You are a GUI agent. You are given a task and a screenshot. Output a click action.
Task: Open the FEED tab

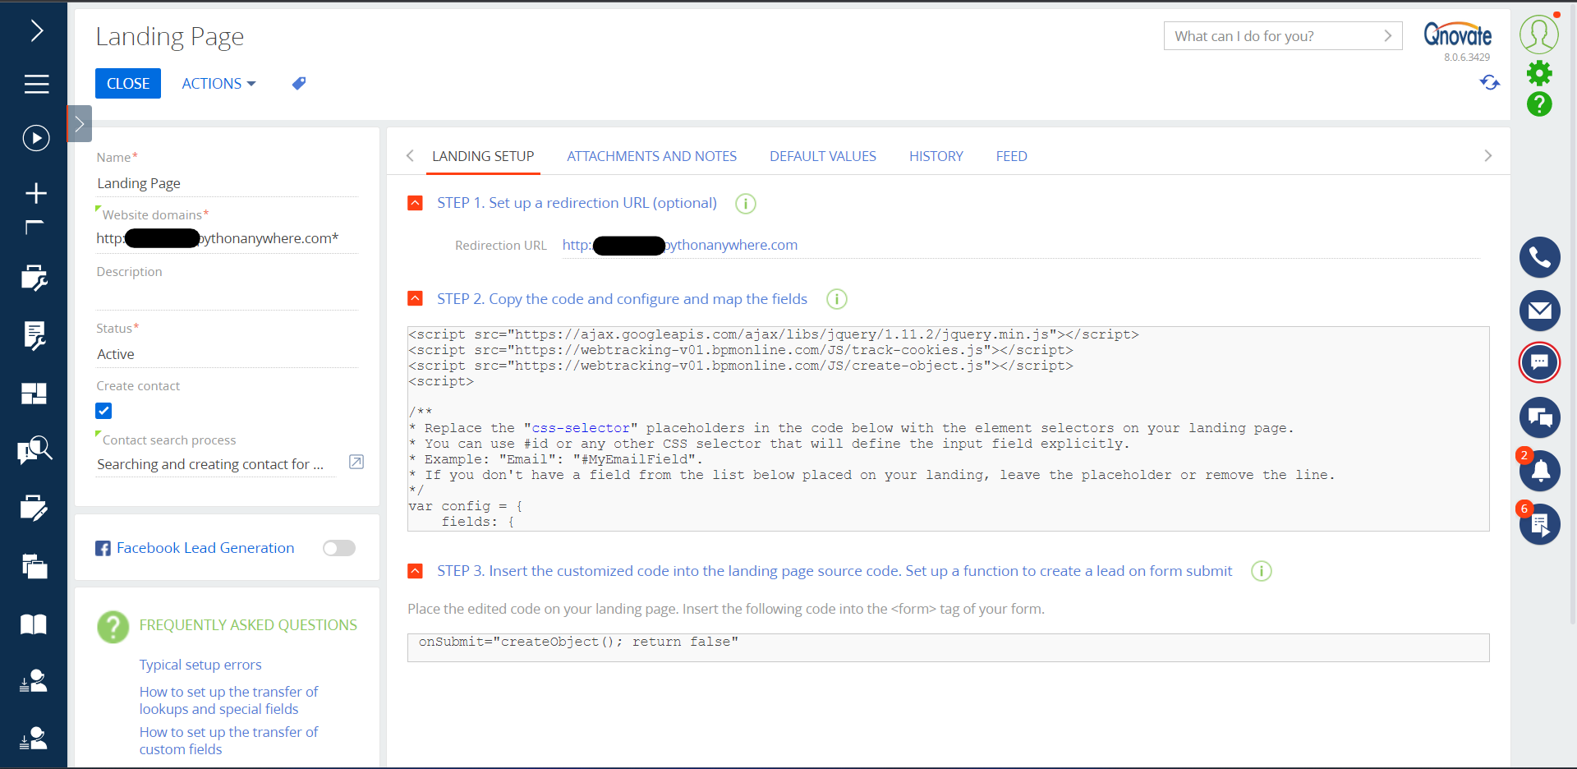pos(1012,156)
